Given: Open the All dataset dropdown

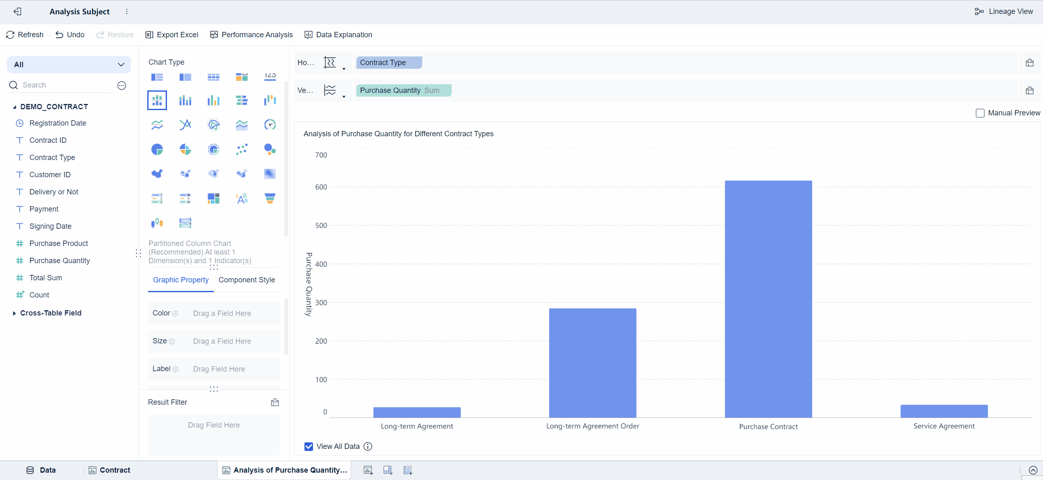Looking at the screenshot, I should coord(120,64).
